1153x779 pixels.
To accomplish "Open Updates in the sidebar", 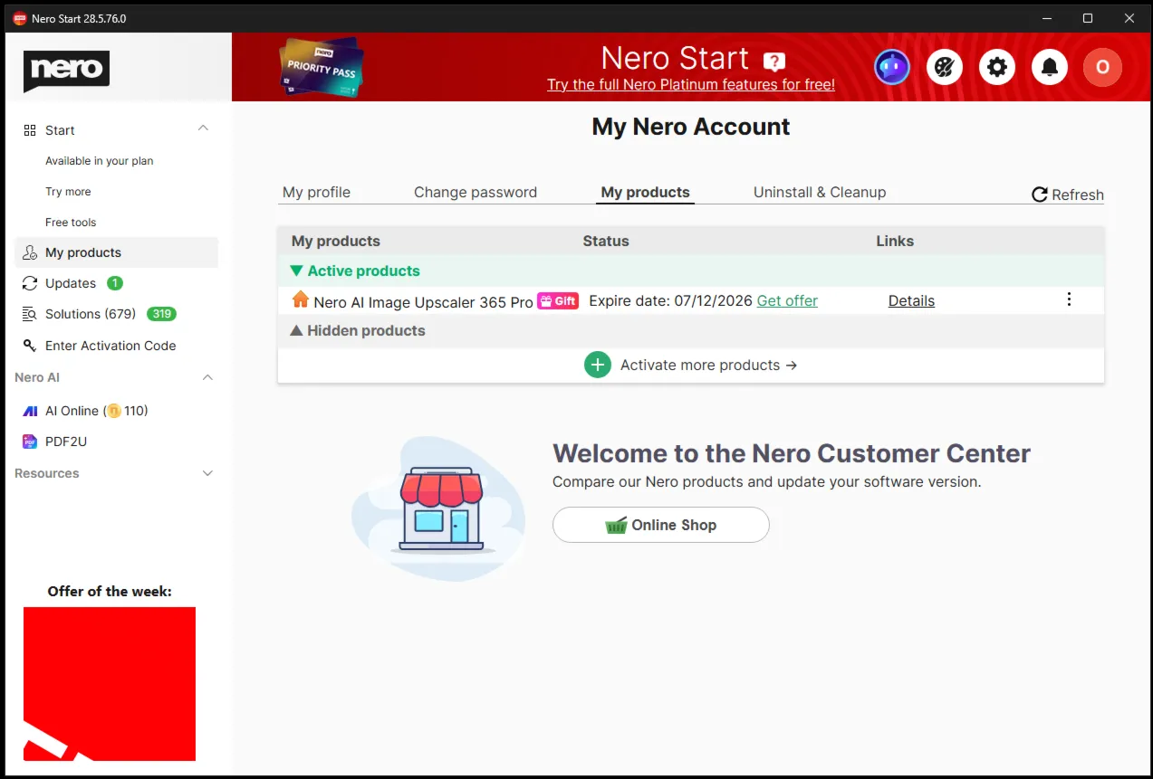I will [x=71, y=283].
